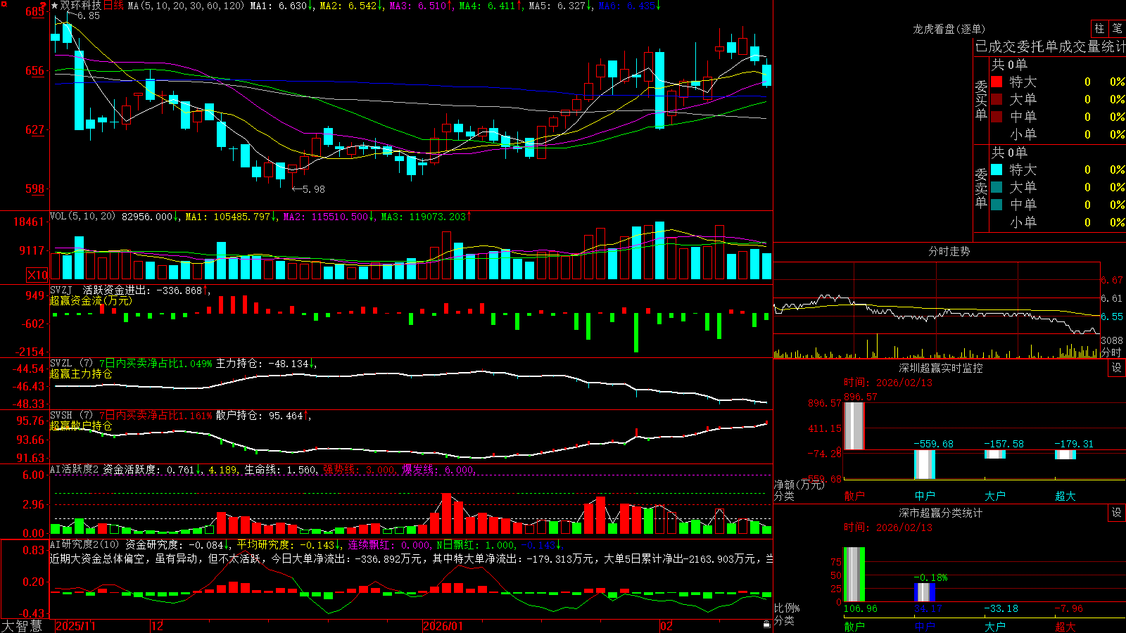
Task: Select the stock name 双环科技
Action: 81,6
